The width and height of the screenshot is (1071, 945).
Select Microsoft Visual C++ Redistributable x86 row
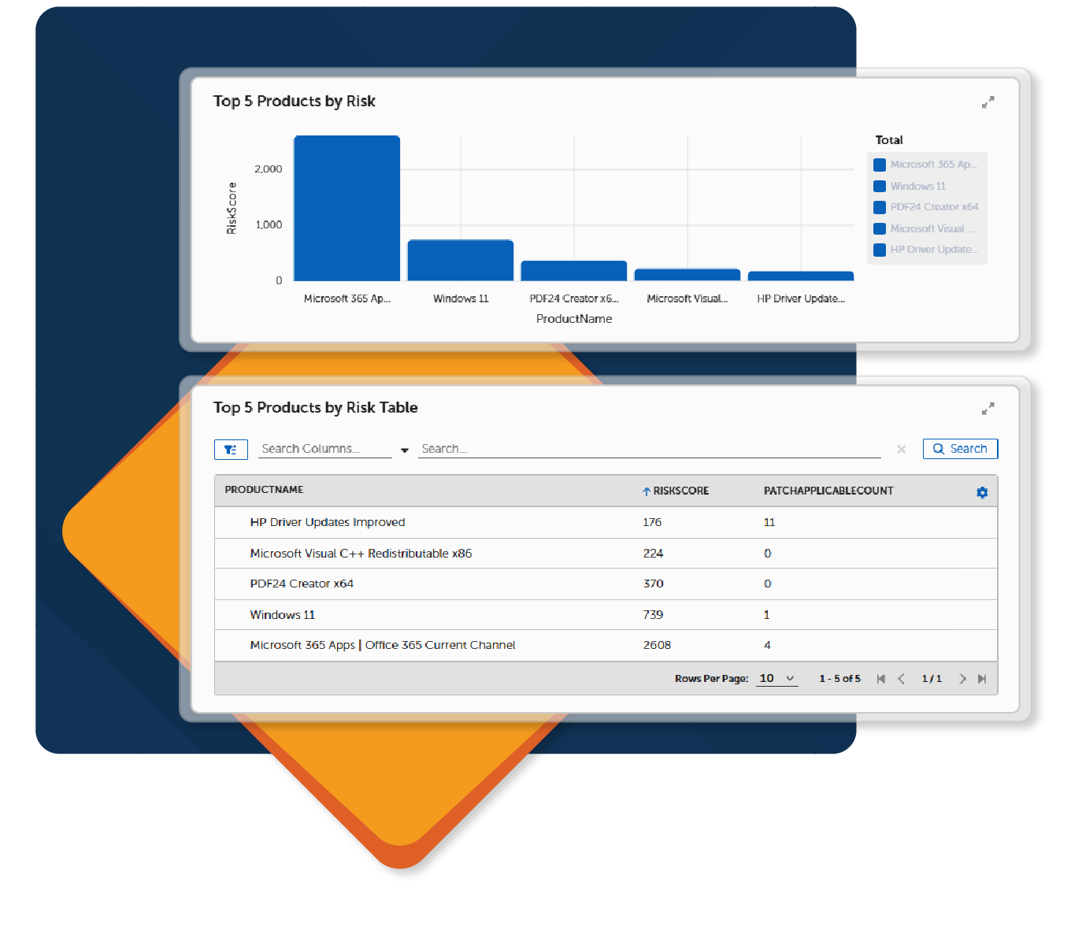[x=606, y=554]
